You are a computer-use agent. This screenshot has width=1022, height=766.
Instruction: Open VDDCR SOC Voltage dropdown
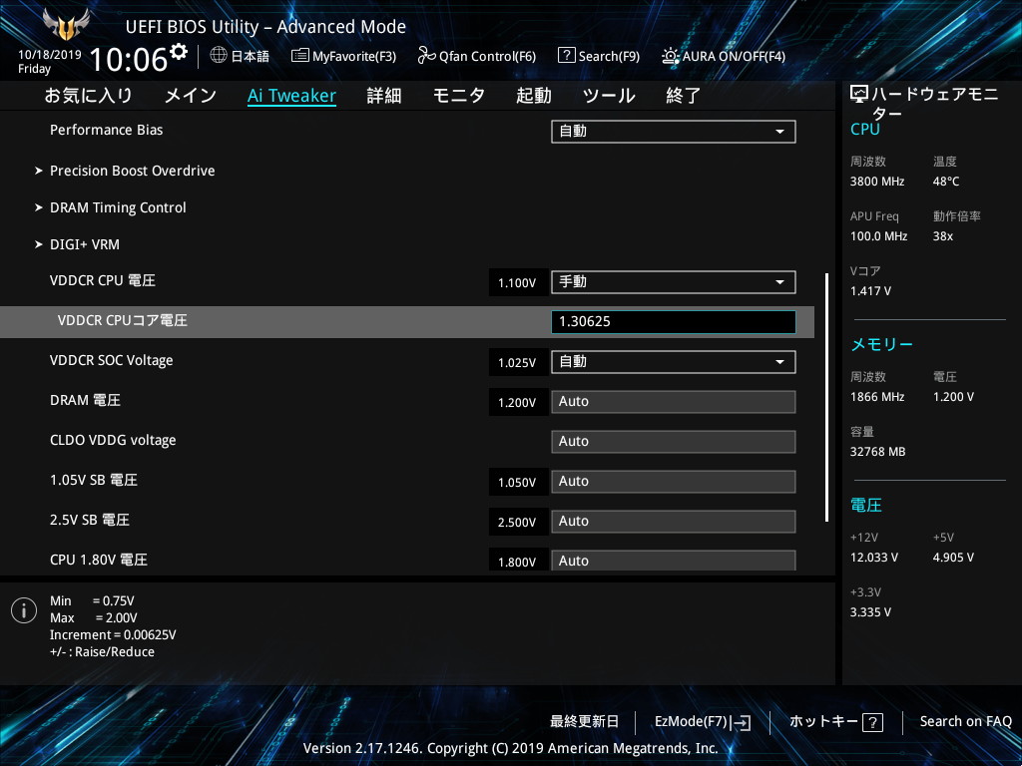click(674, 362)
